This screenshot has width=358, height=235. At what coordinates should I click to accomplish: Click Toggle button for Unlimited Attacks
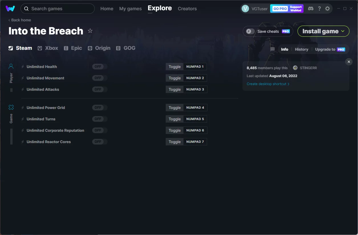[x=175, y=89]
